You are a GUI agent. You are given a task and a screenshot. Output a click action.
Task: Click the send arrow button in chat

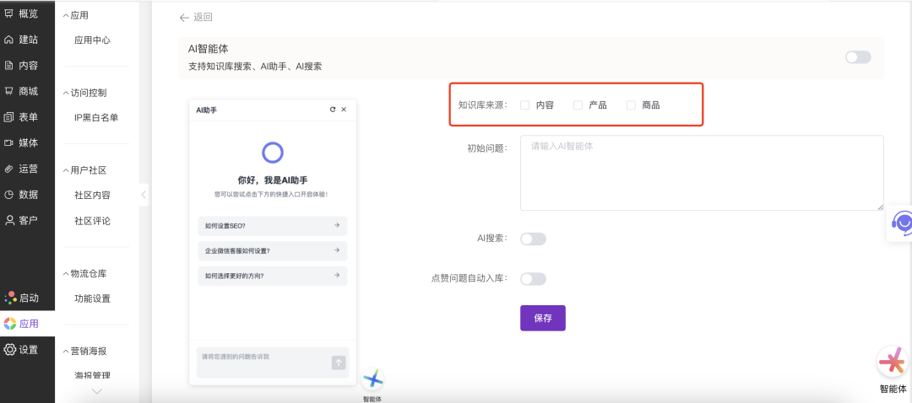pos(339,363)
